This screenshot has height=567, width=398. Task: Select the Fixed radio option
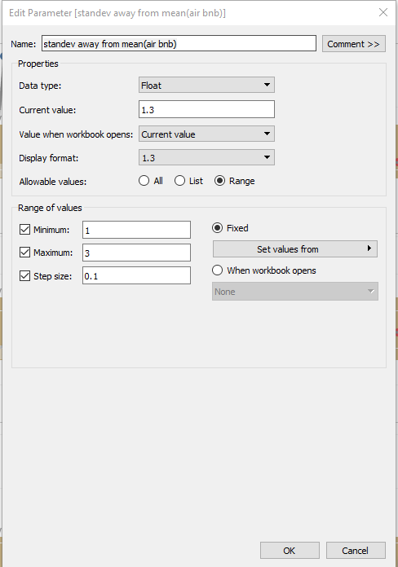(217, 228)
